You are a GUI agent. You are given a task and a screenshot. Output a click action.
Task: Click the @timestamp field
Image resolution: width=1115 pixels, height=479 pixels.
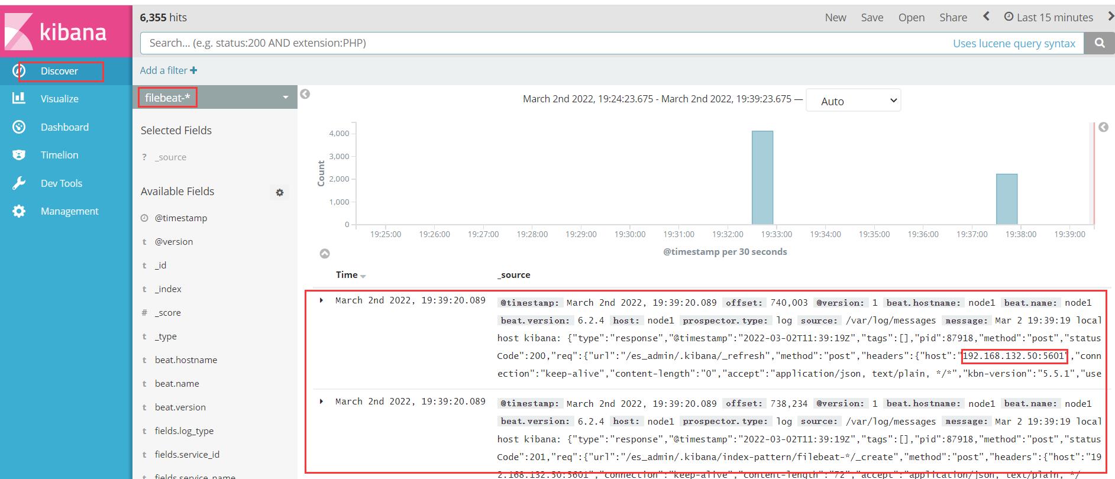pyautogui.click(x=181, y=218)
